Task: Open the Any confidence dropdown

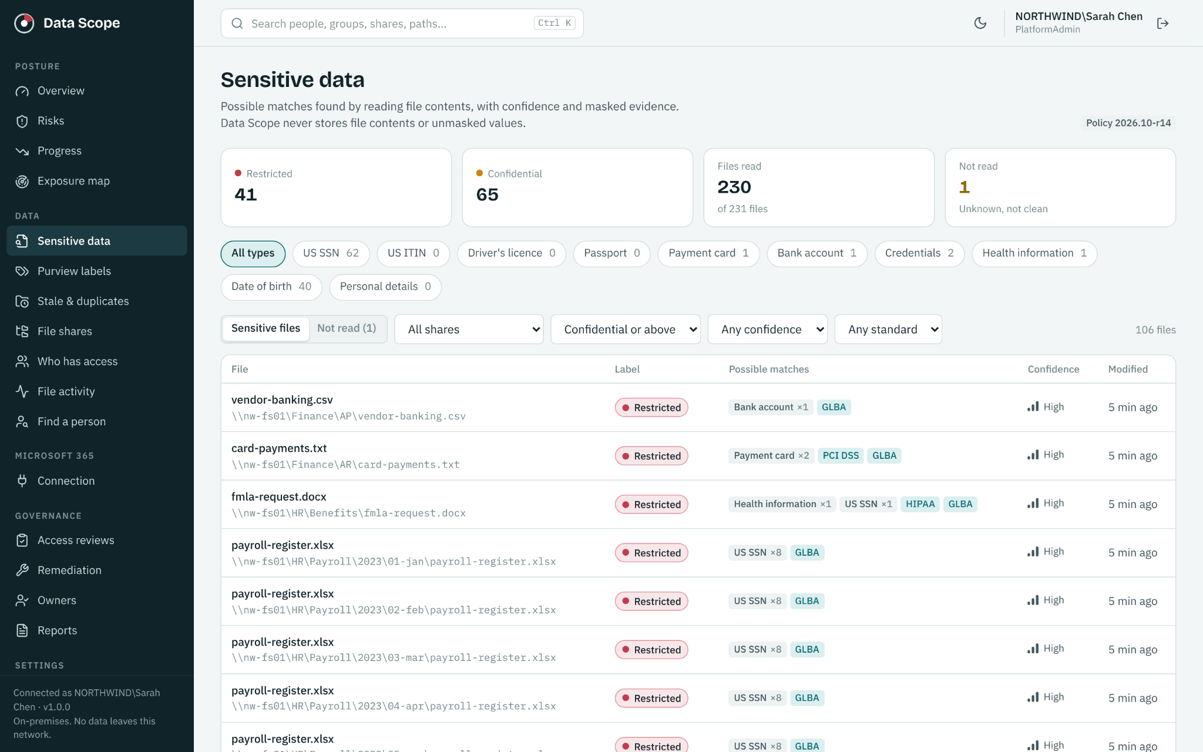Action: [767, 330]
